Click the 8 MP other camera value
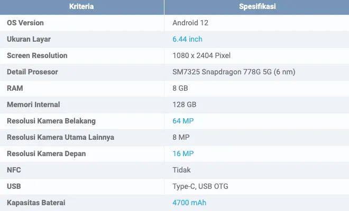Viewport: 349px width, 211px height. tap(181, 137)
